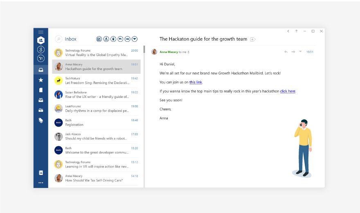Switch to the Yahoo account icon
Screen dimensions: 360x213
(x=40, y=59)
